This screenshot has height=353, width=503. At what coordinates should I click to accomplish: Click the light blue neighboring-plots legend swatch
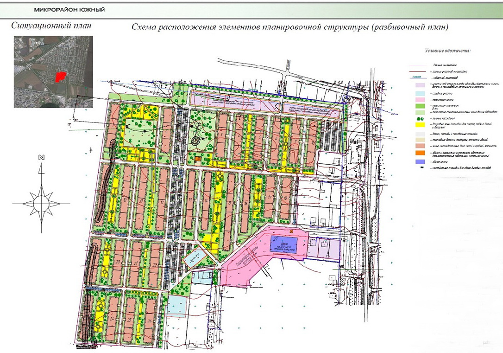click(420, 93)
